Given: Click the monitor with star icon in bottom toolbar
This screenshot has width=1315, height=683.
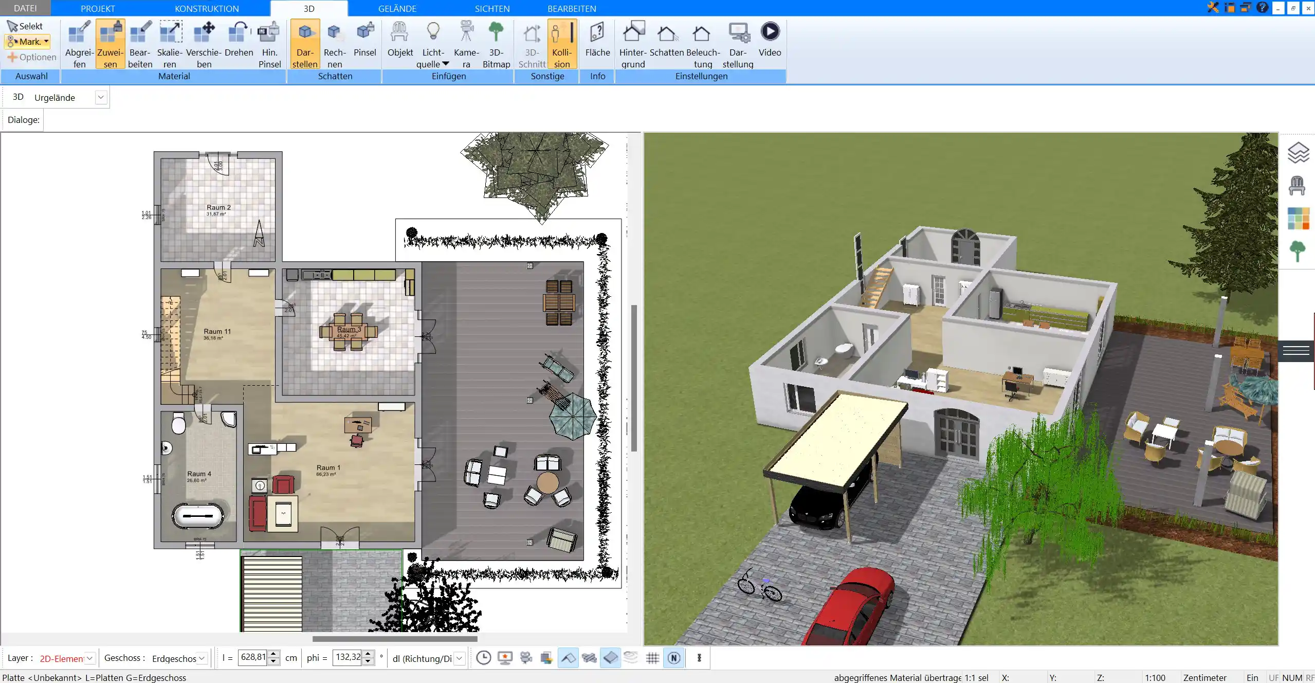Looking at the screenshot, I should tap(505, 658).
